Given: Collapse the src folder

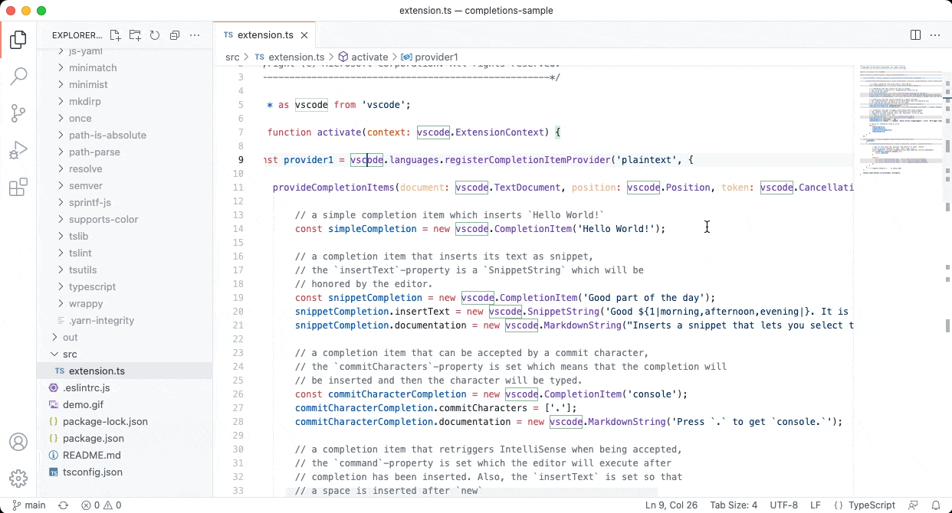Looking at the screenshot, I should pos(69,354).
